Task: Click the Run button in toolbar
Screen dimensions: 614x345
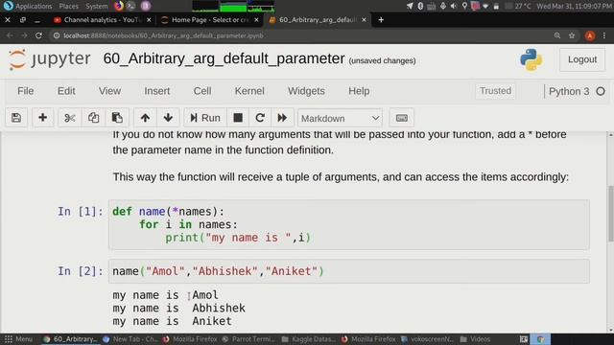Action: [205, 118]
